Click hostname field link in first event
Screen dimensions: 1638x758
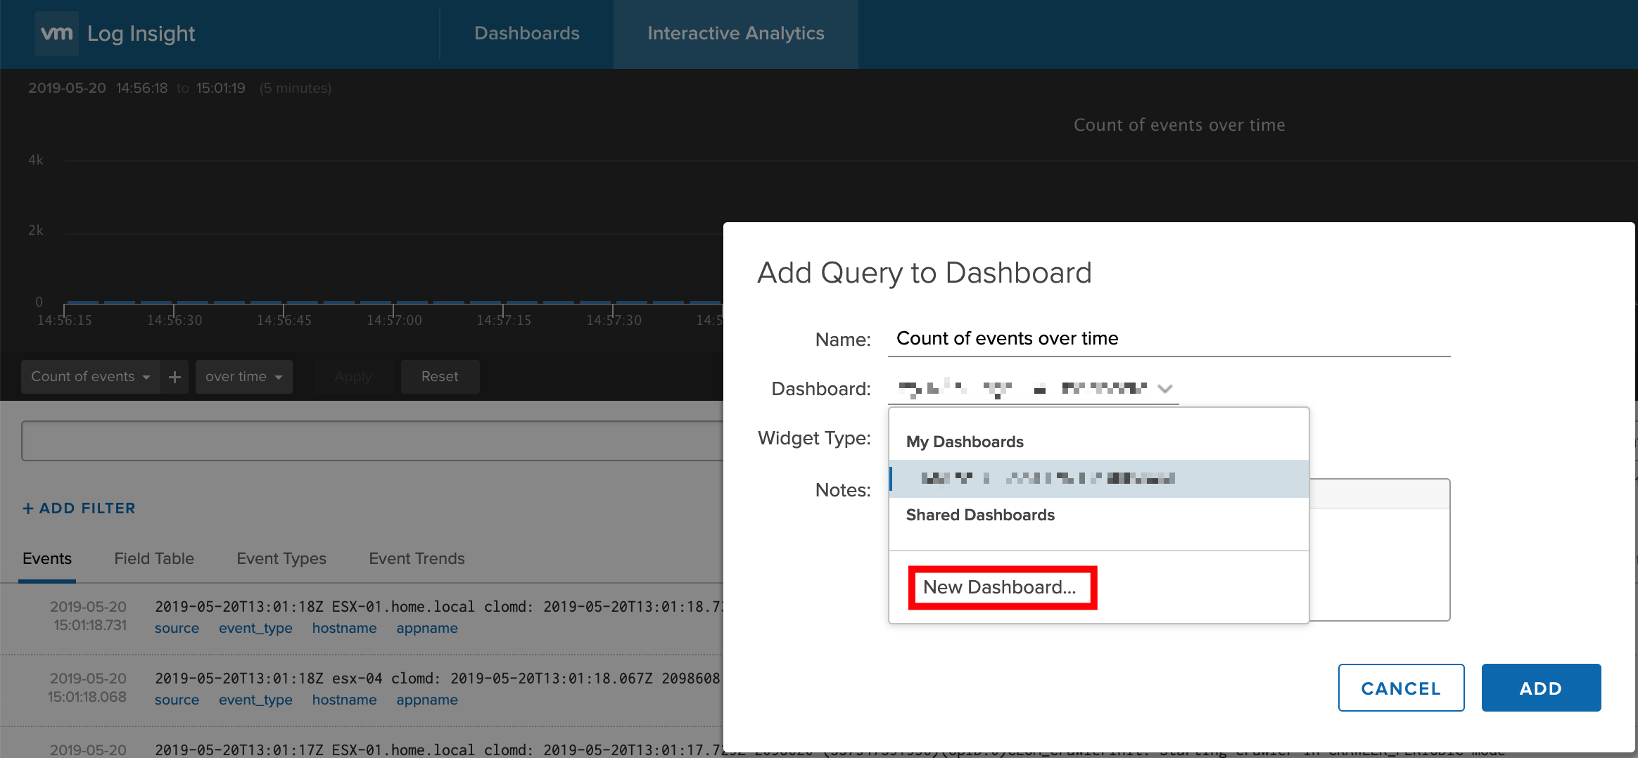344,629
